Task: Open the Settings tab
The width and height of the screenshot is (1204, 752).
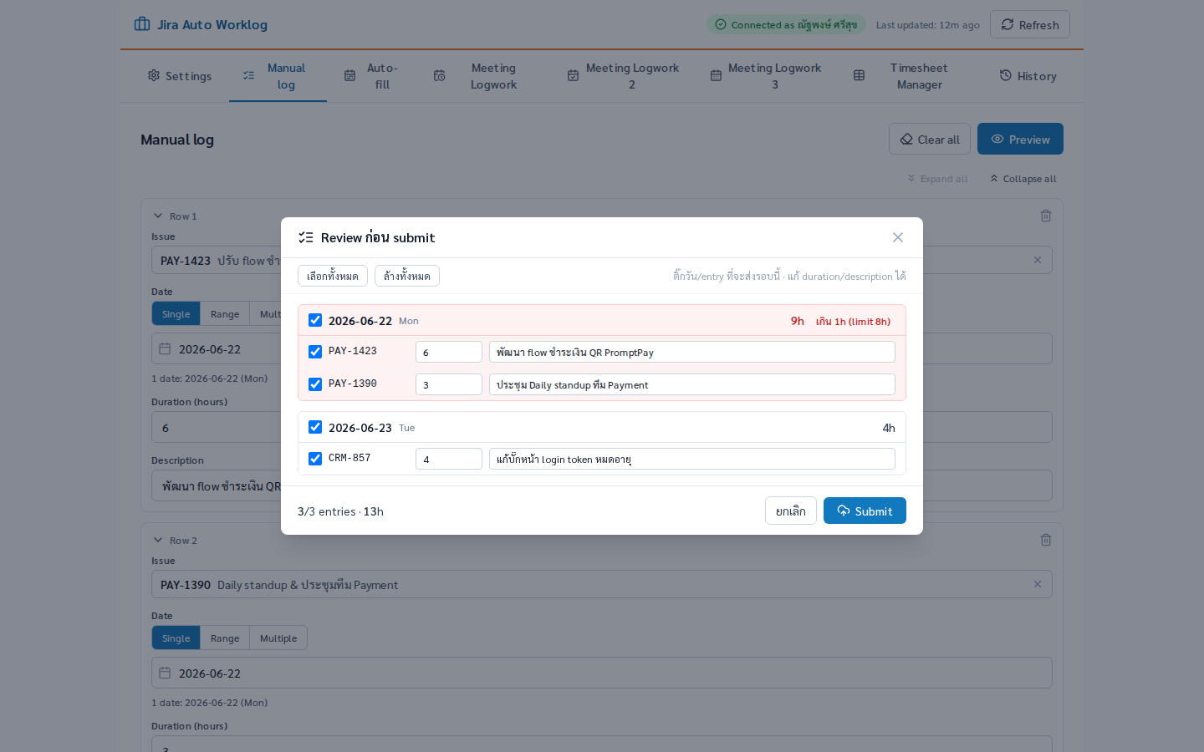Action: coord(180,76)
